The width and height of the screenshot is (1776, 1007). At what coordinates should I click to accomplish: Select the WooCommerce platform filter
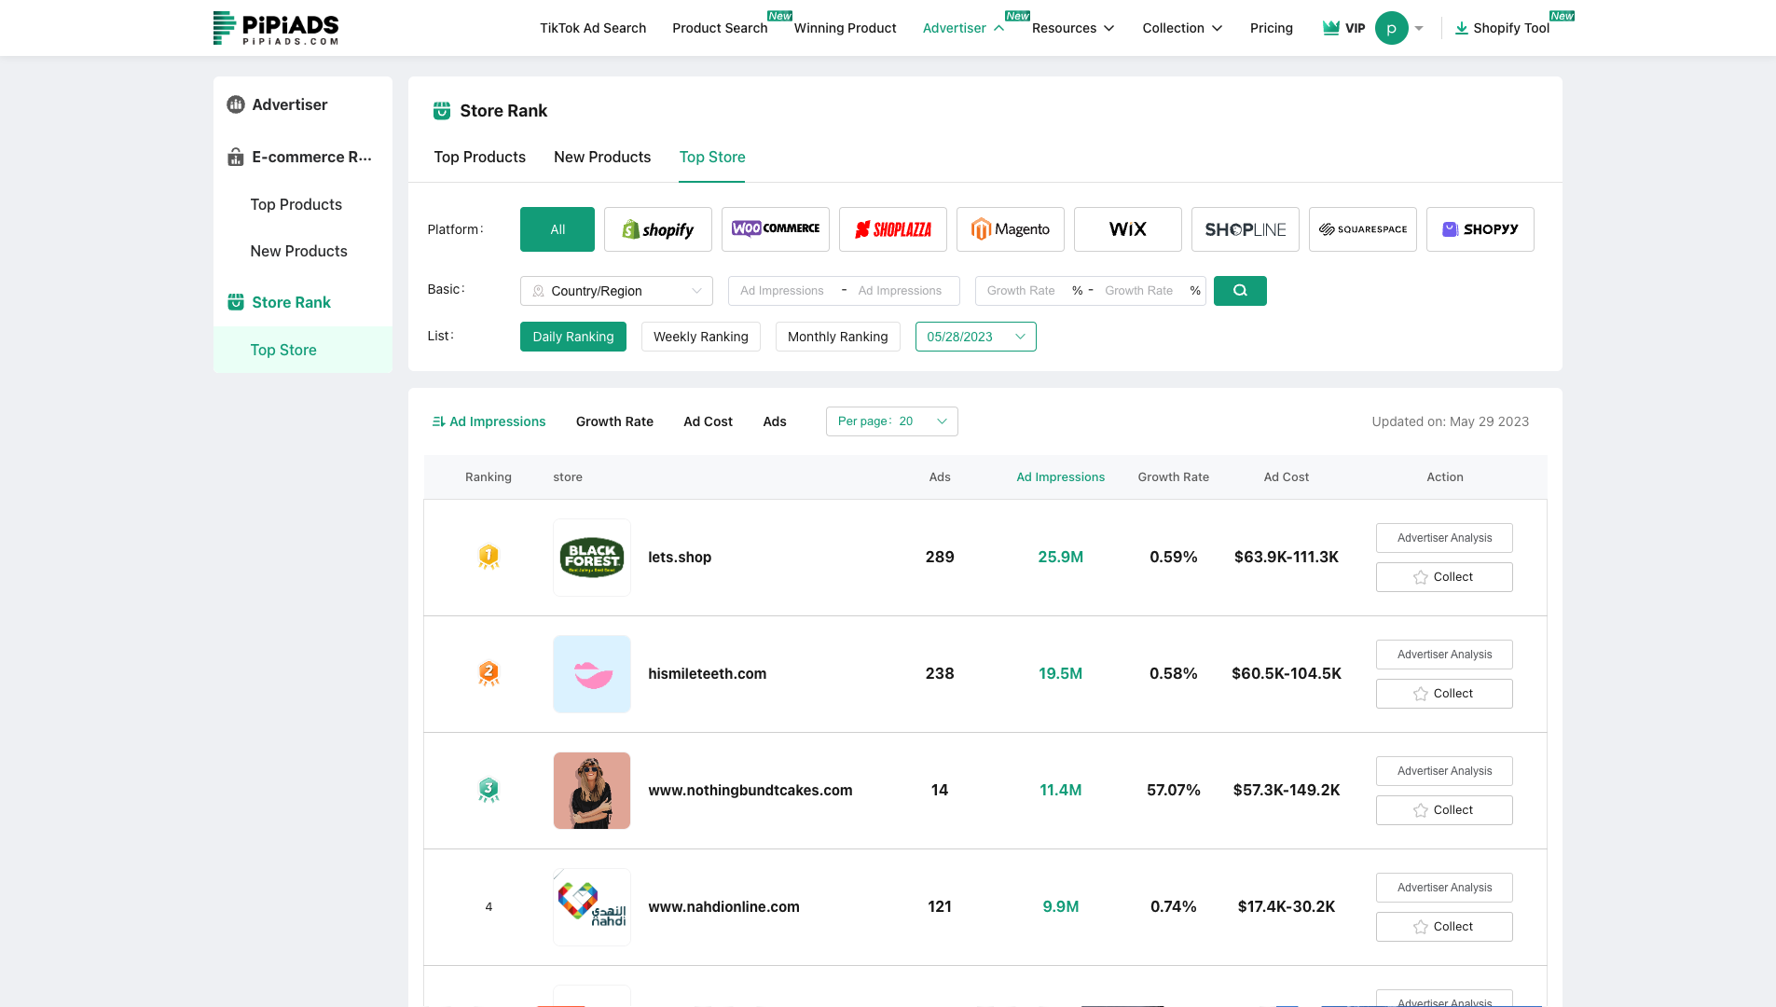[x=775, y=228]
